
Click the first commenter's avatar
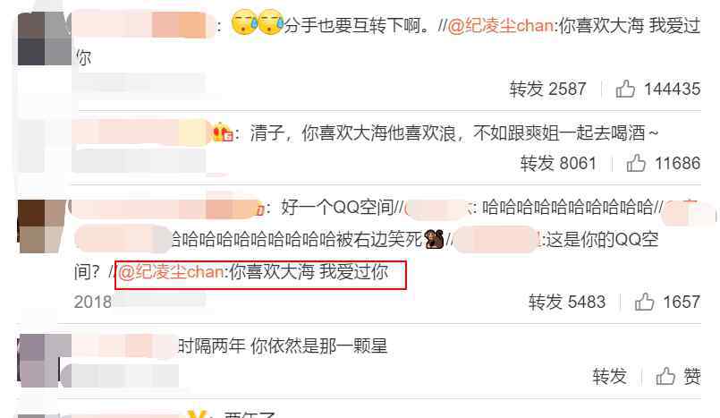point(45,38)
